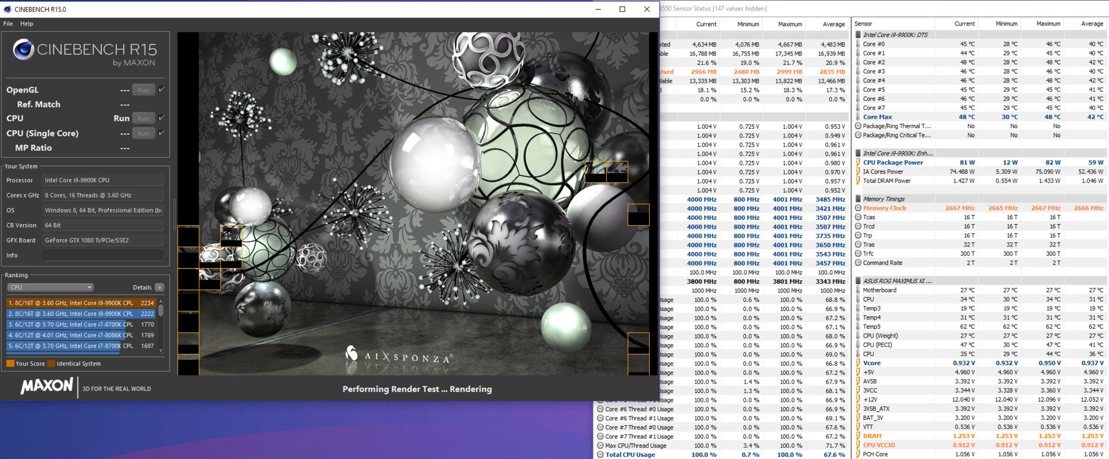Image resolution: width=1109 pixels, height=459 pixels.
Task: Click the clock icon for Memory Clock
Action: point(858,208)
